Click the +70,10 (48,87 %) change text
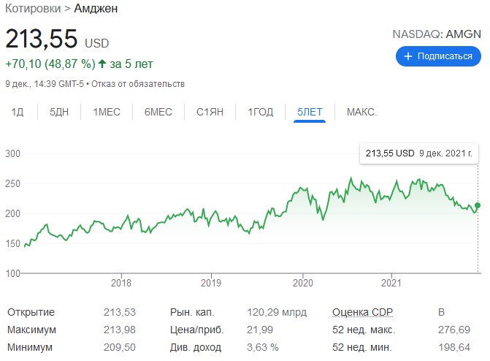This screenshot has width=490, height=361. tap(50, 64)
